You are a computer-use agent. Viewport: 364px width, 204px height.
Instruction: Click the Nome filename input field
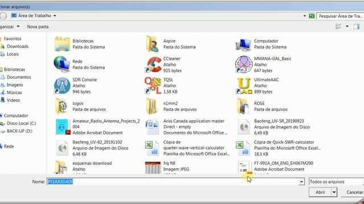(173, 182)
